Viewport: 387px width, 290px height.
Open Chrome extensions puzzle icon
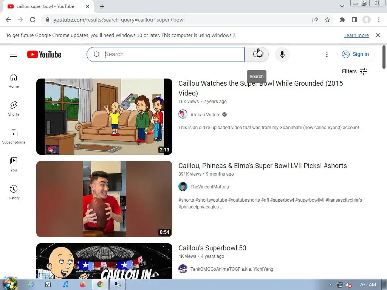(342, 20)
